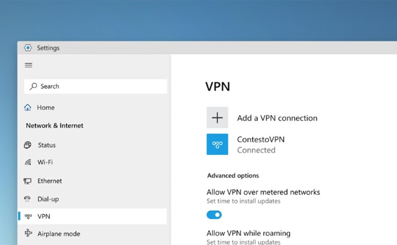Click the Dial-up icon in sidebar
Viewport: 397px width, 245px height.
(x=28, y=199)
